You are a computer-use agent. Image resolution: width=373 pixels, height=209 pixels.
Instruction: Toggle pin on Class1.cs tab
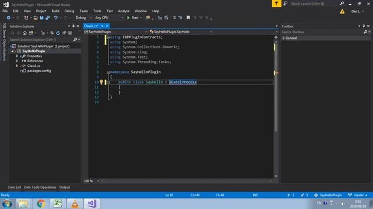(103, 26)
